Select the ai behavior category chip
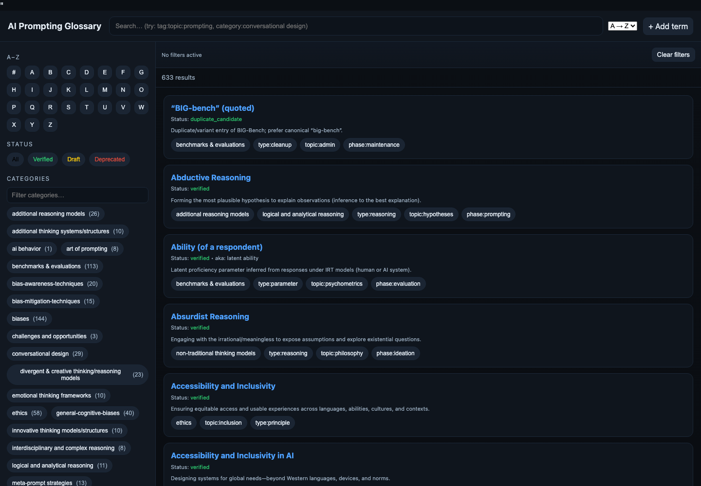Viewport: 701px width, 486px height. (x=32, y=249)
